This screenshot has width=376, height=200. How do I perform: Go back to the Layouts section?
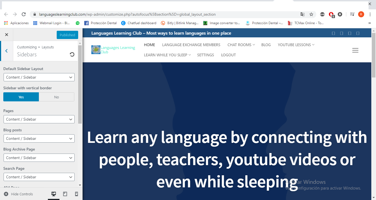(x=7, y=51)
